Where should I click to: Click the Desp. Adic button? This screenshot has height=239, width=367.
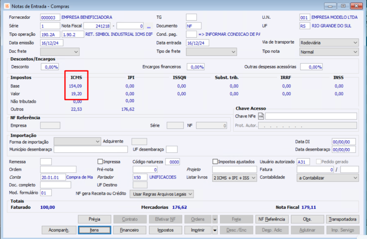(272, 230)
